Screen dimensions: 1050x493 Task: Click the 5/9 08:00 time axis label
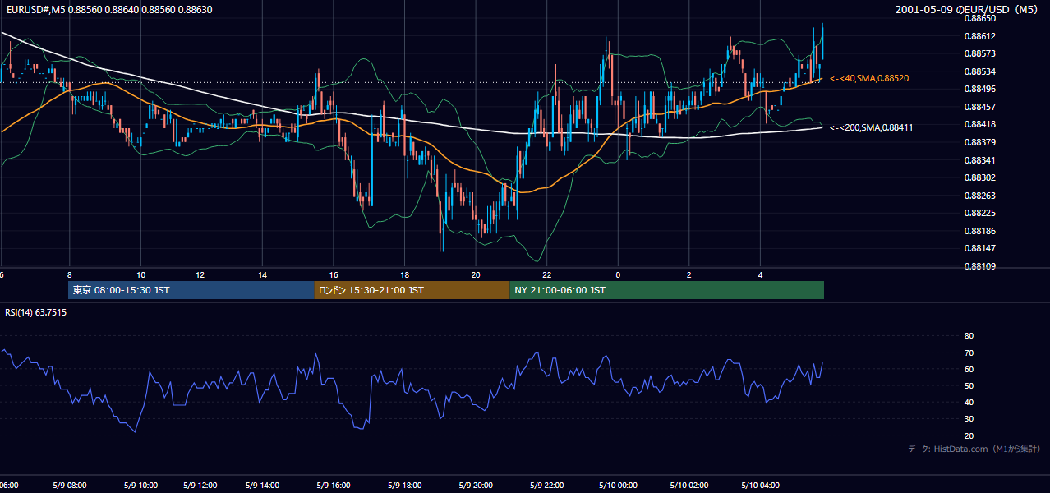tap(70, 486)
